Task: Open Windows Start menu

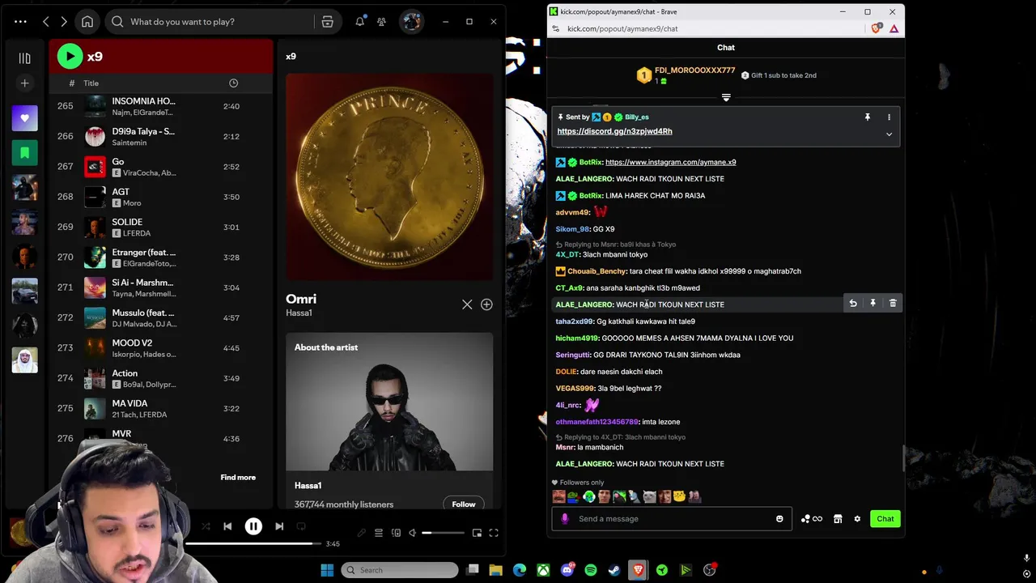Action: pyautogui.click(x=327, y=570)
